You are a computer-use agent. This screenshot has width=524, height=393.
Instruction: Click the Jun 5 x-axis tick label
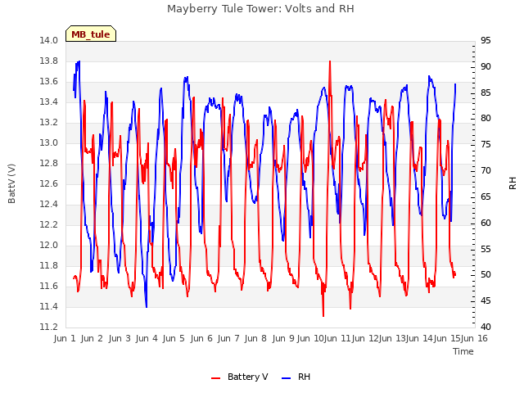point(174,338)
